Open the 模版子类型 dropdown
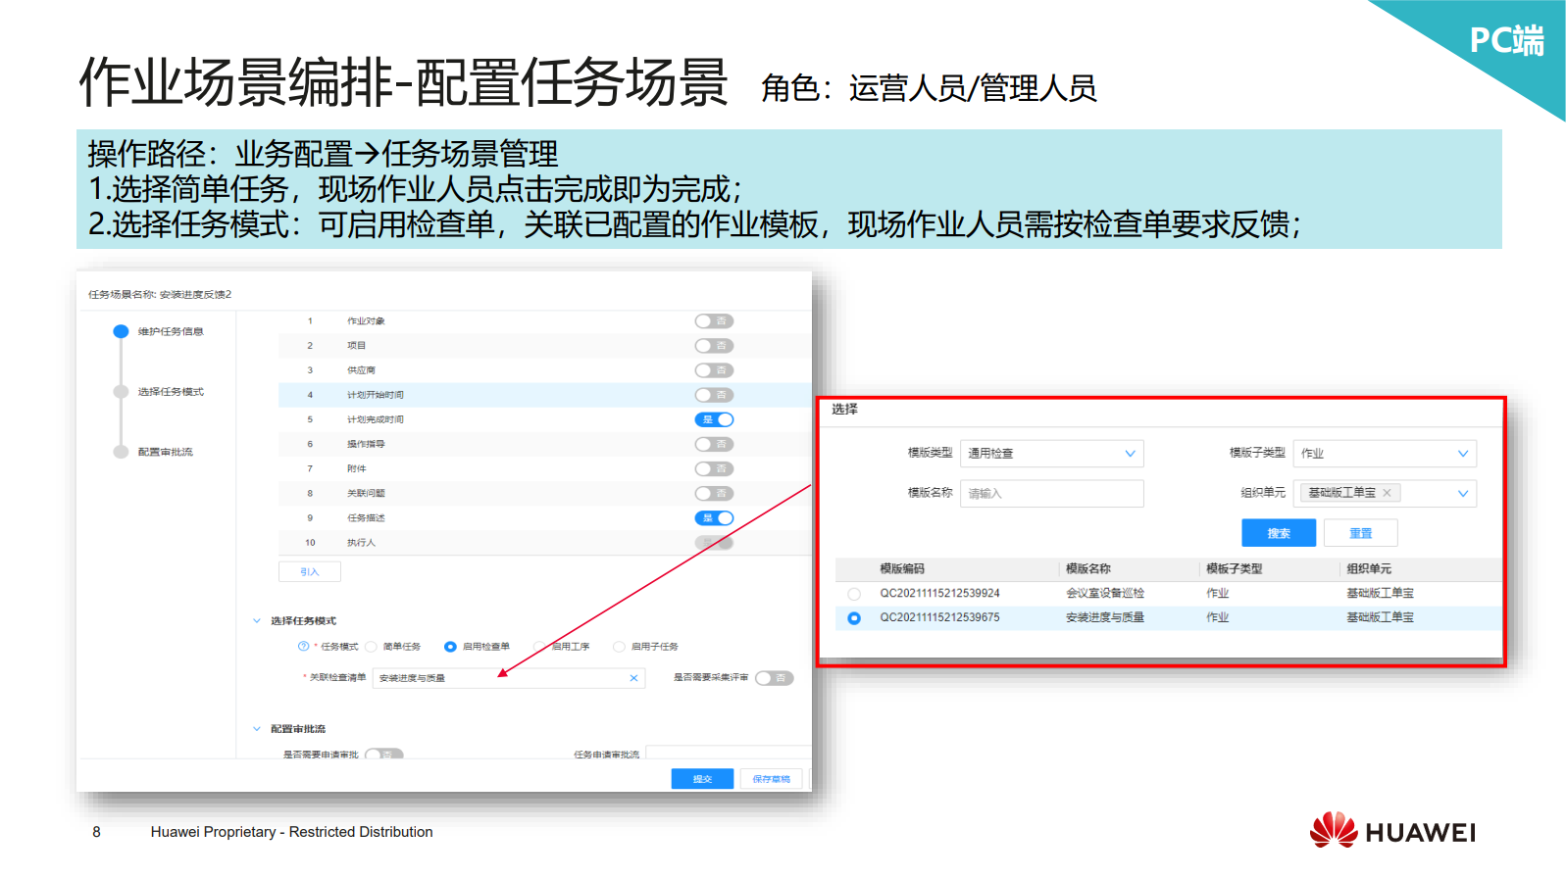The height and width of the screenshot is (878, 1566). click(x=1385, y=454)
